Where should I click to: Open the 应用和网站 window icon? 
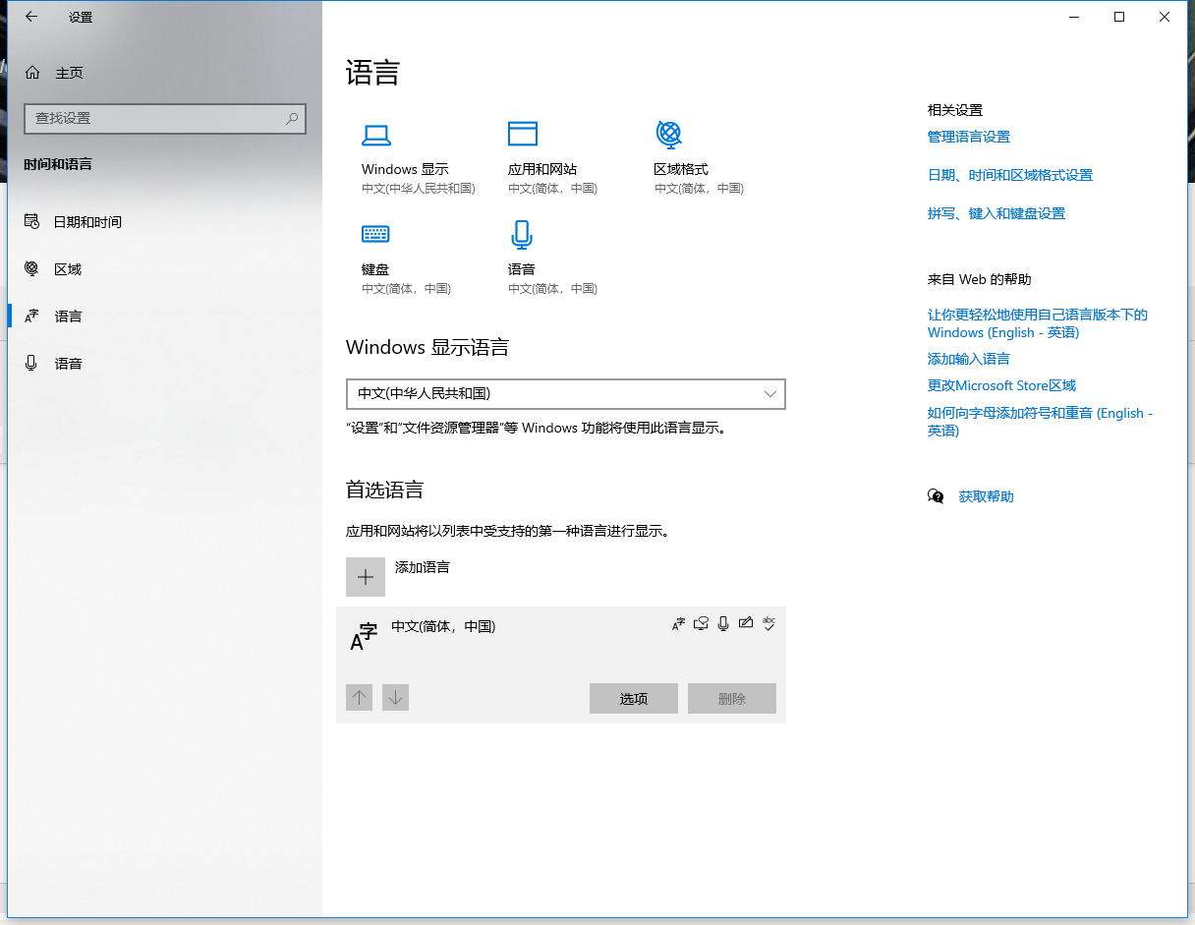(x=523, y=134)
